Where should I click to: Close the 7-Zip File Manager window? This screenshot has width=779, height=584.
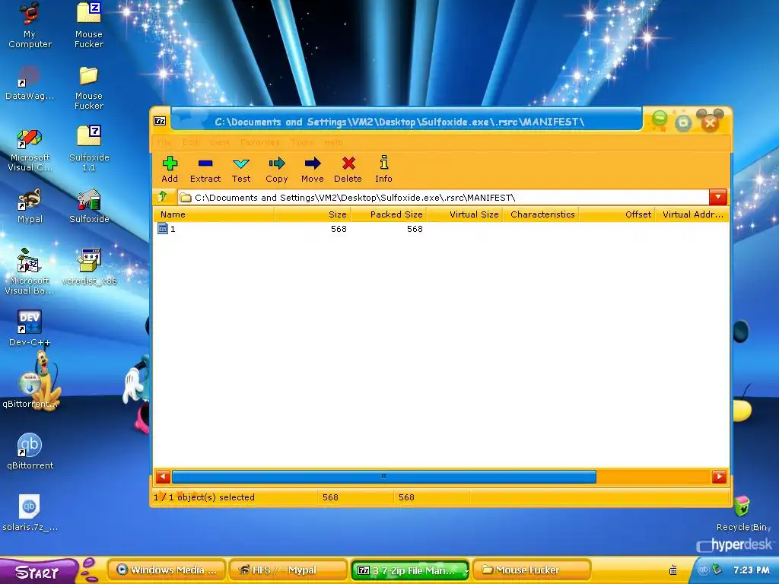tap(710, 122)
